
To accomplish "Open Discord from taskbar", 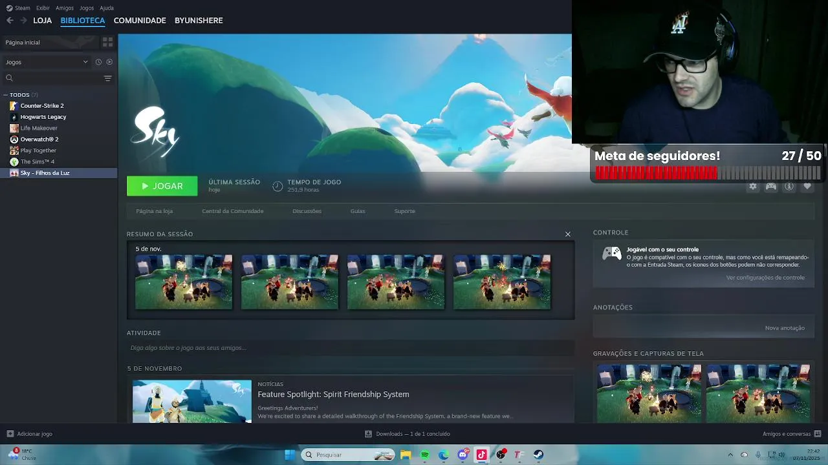I will tap(463, 455).
